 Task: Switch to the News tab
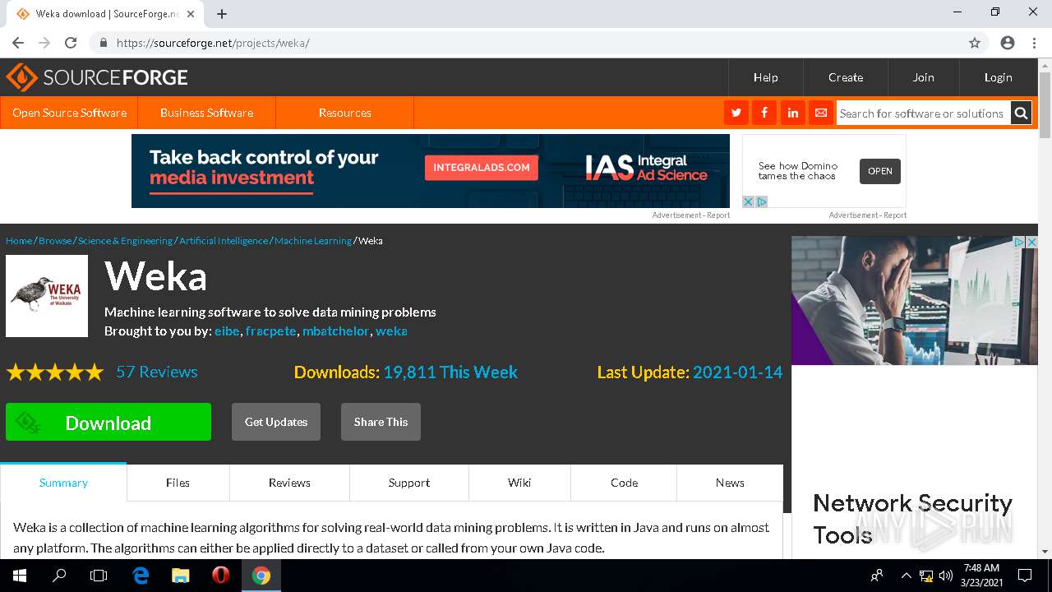pos(730,483)
